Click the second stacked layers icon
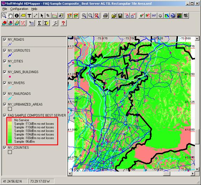The height and width of the screenshot is (185, 201). click(76, 16)
